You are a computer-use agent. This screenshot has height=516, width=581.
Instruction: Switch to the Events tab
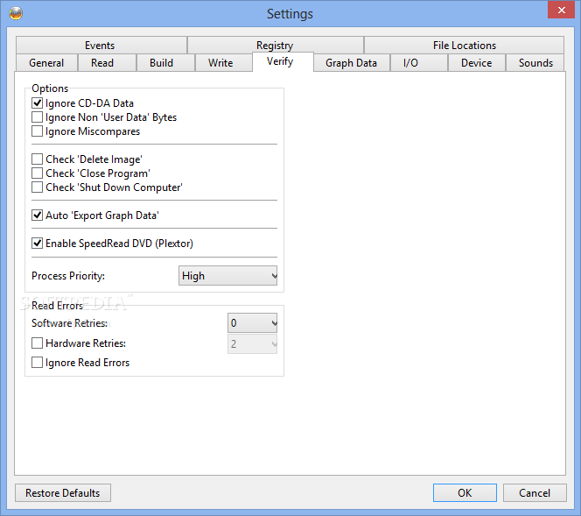pos(101,45)
